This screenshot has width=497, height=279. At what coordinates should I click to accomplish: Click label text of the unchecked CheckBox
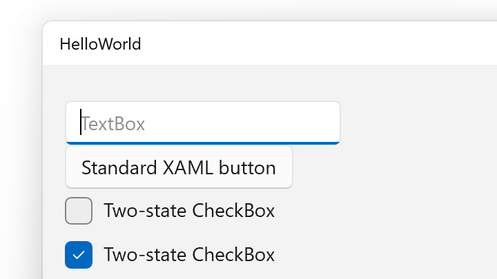[x=189, y=211]
